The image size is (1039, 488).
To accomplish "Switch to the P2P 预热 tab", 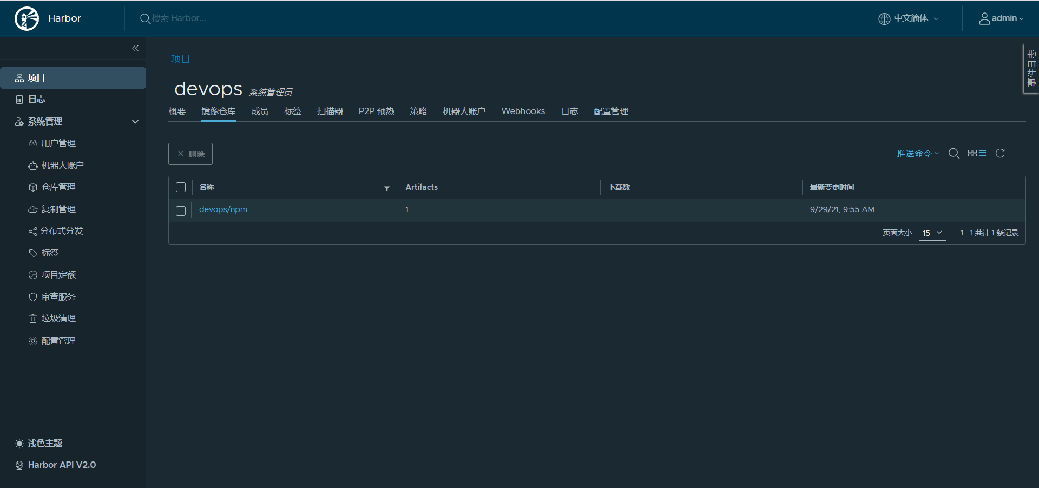I will (x=376, y=111).
